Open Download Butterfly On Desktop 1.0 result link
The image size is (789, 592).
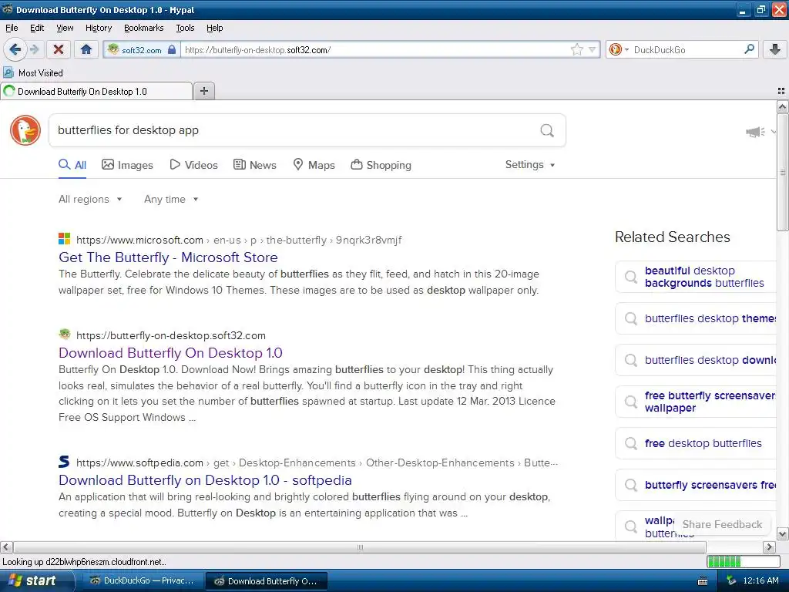[170, 353]
